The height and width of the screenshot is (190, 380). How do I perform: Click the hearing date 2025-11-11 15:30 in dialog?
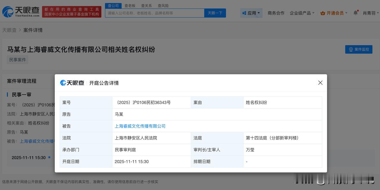pyautogui.click(x=151, y=161)
